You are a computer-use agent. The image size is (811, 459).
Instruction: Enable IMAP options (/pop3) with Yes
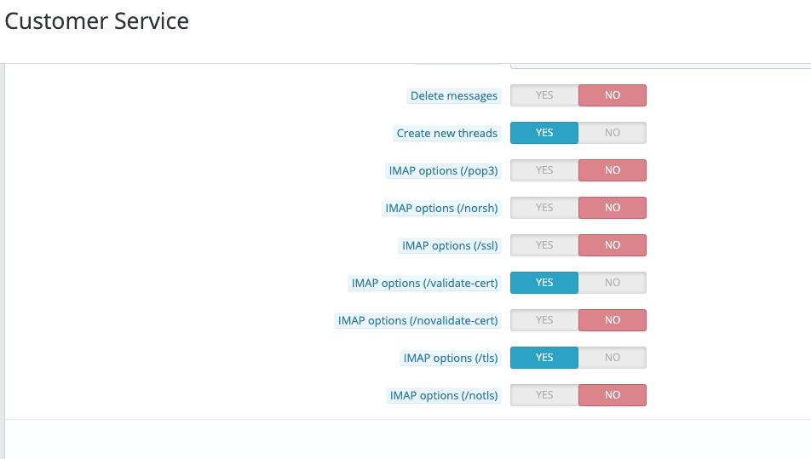pyautogui.click(x=544, y=170)
